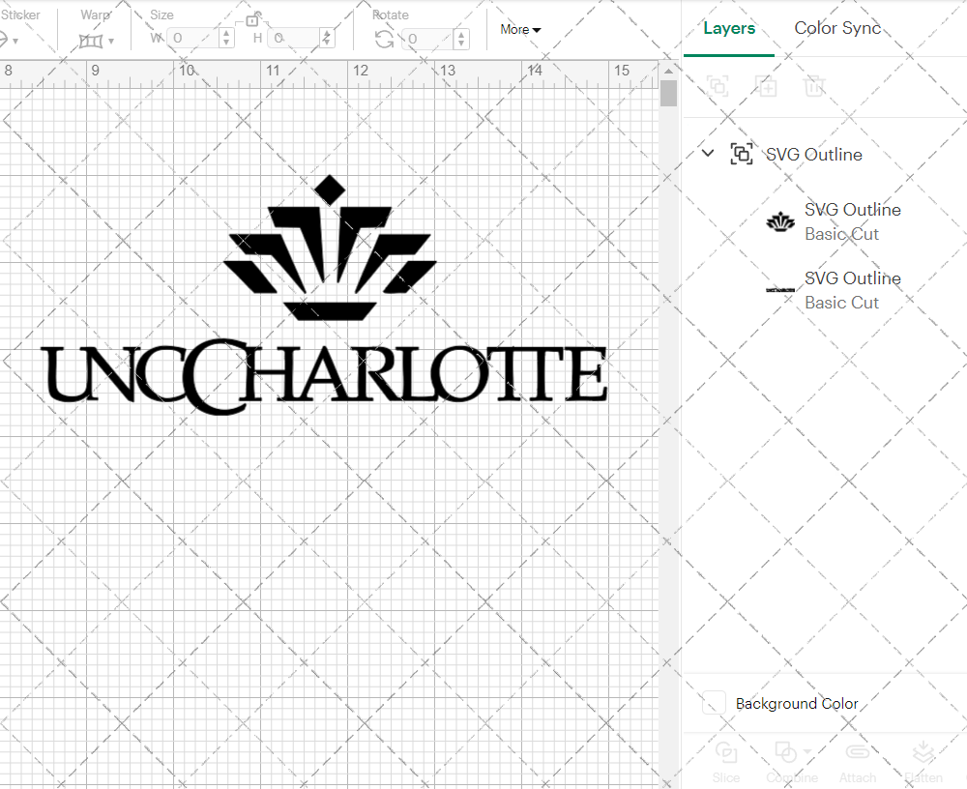Switch to the Color Sync tab
The width and height of the screenshot is (967, 789).
click(x=837, y=28)
